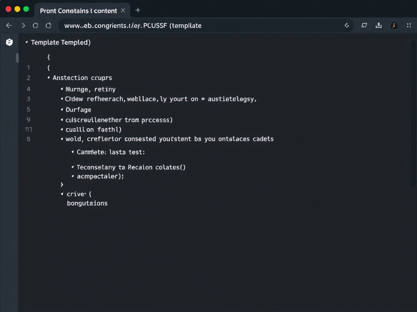Open the share icon next to the address bar
Image resolution: width=417 pixels, height=312 pixels.
click(x=364, y=25)
